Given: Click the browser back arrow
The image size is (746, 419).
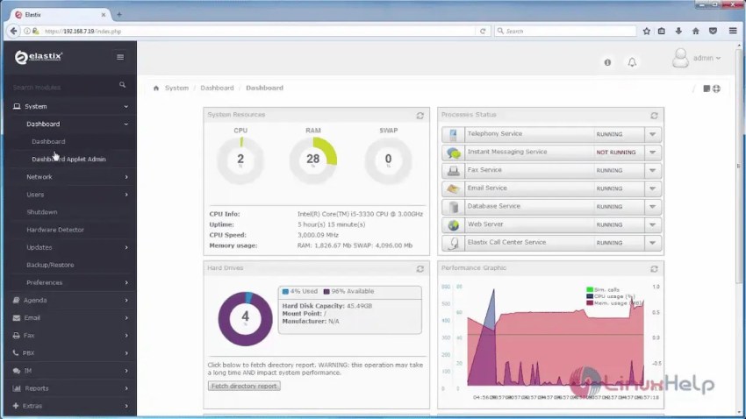Looking at the screenshot, I should click(x=13, y=31).
